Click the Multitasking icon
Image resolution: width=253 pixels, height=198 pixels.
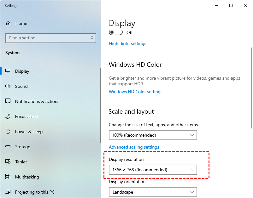[x=8, y=177]
